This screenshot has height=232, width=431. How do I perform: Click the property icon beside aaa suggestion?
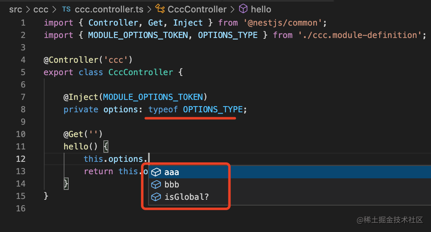tap(156, 172)
